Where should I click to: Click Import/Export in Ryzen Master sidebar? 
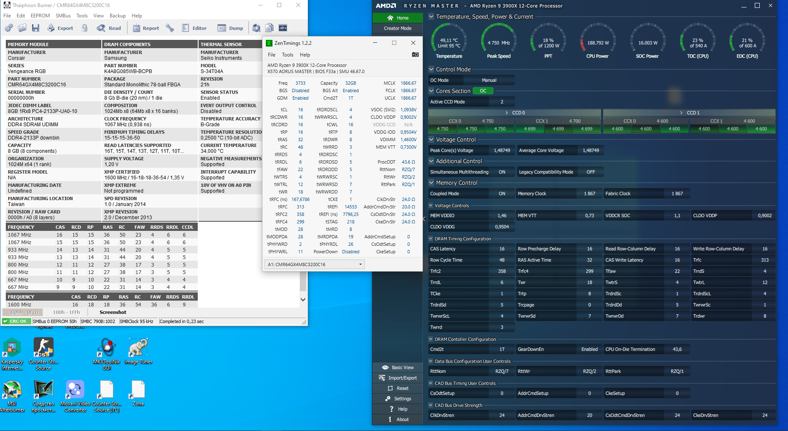point(398,378)
